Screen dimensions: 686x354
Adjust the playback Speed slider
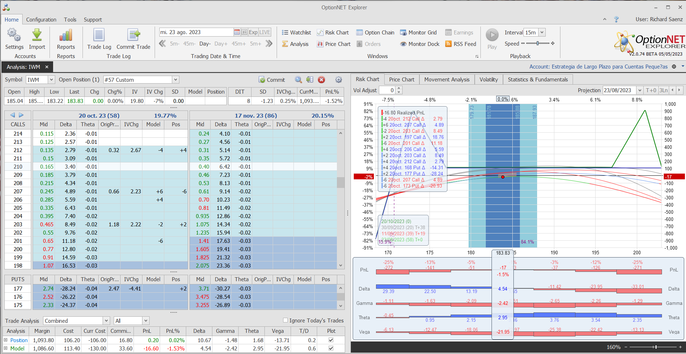537,43
